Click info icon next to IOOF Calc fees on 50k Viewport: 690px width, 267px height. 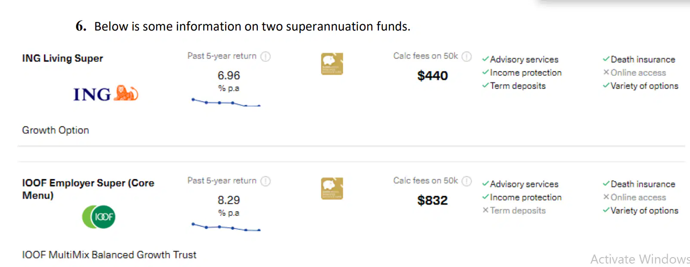click(467, 181)
